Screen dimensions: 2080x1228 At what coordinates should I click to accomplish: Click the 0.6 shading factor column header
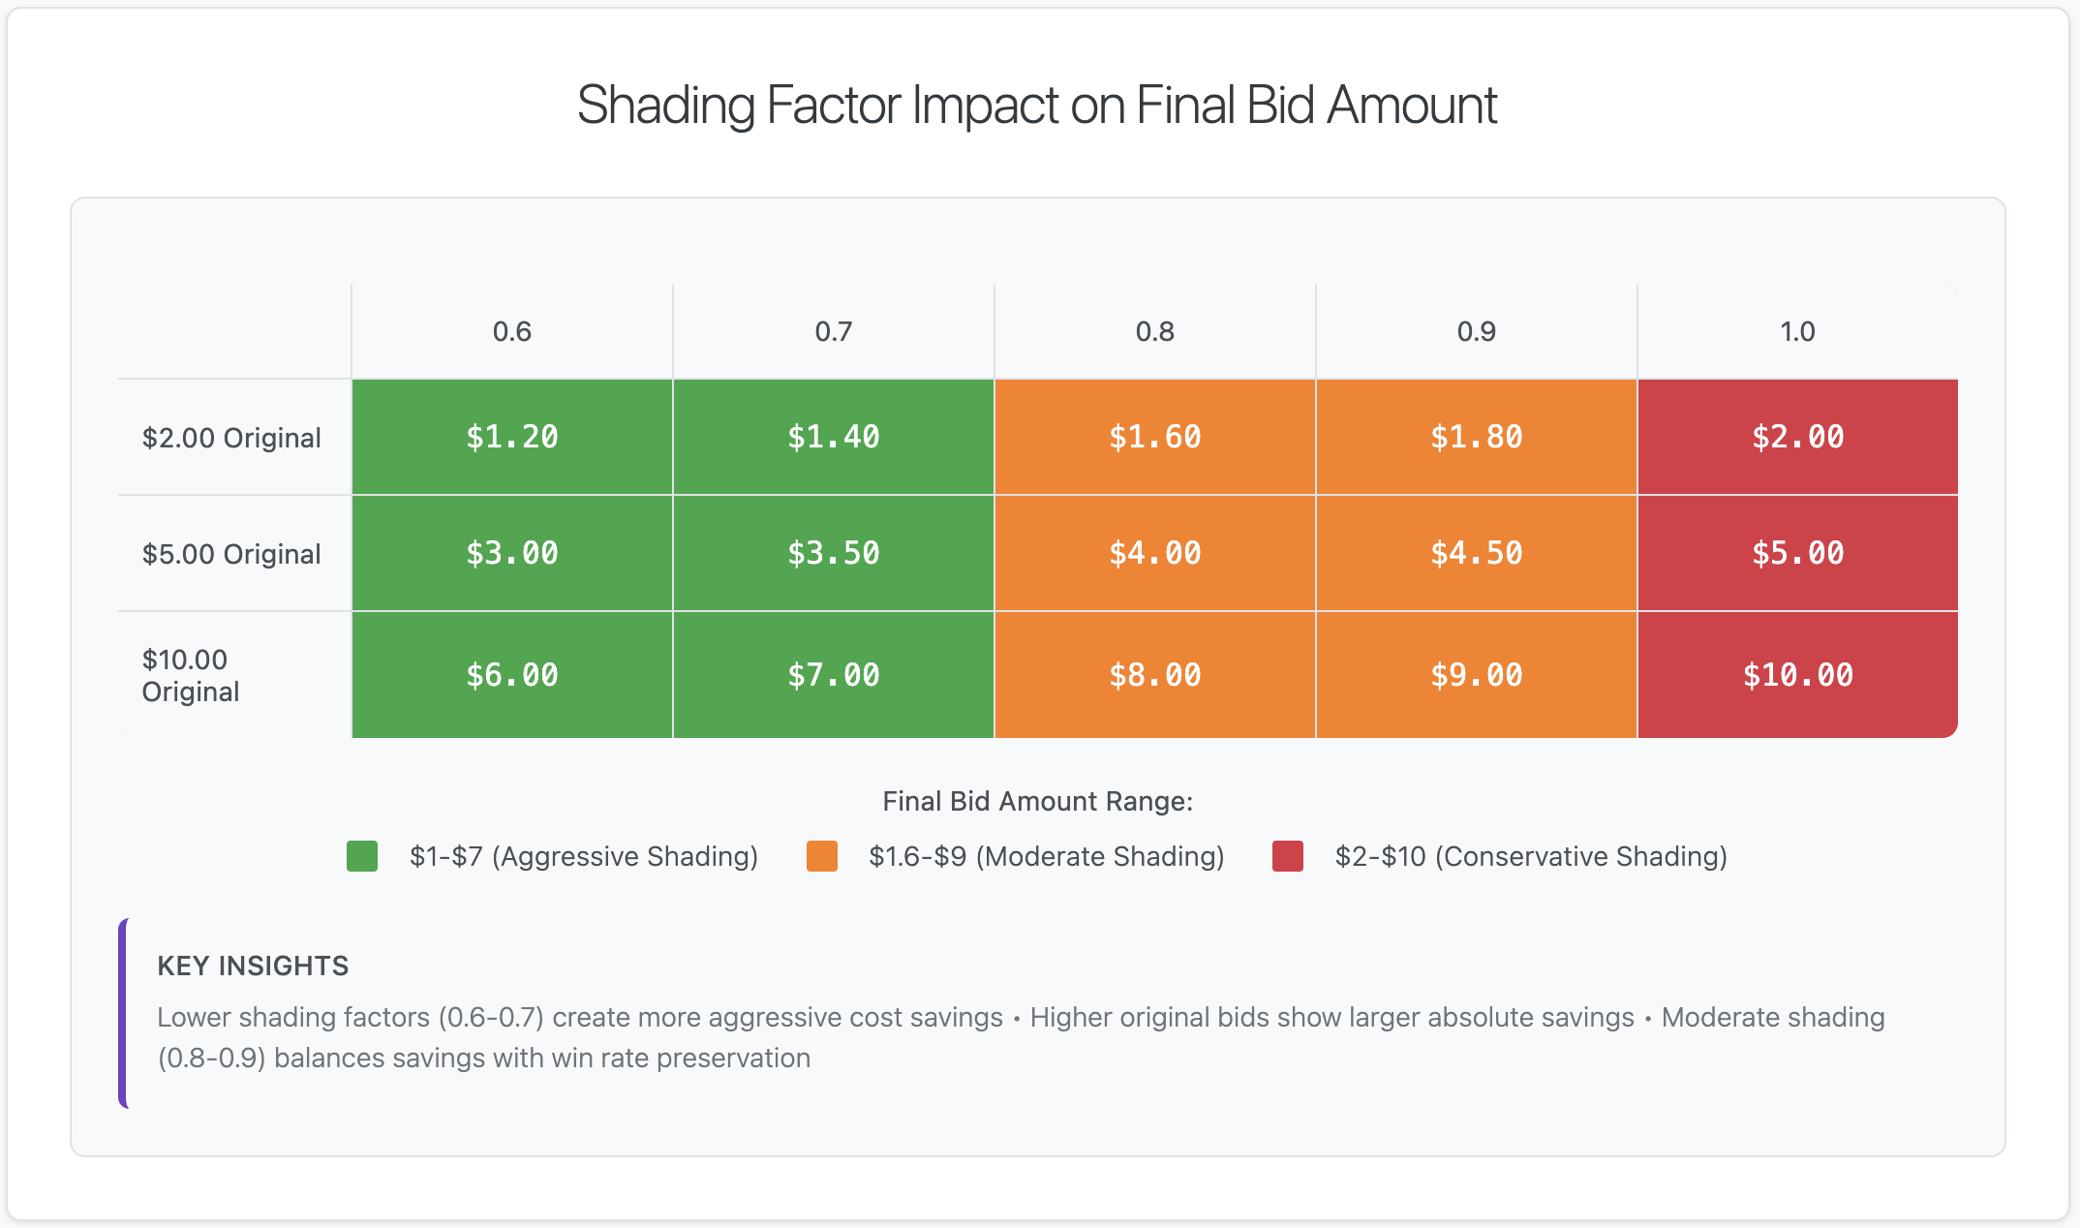tap(512, 332)
